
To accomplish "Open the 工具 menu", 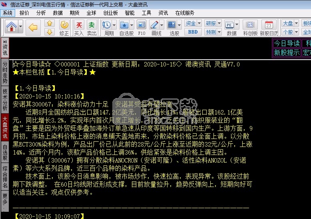I will pyautogui.click(x=146, y=13).
